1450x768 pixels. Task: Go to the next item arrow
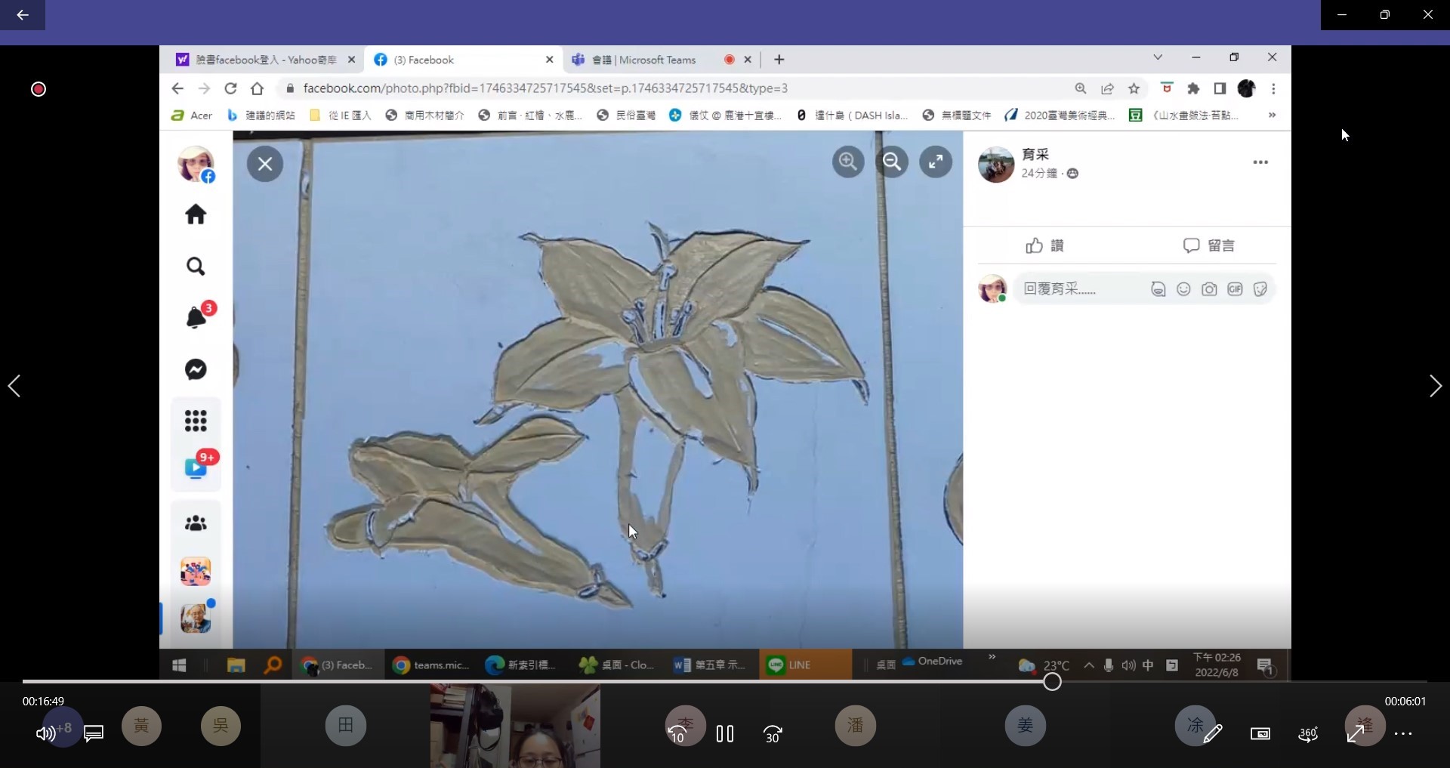click(x=1435, y=386)
